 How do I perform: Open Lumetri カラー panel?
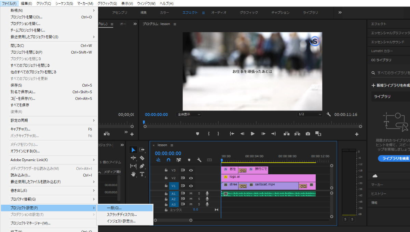[x=382, y=51]
